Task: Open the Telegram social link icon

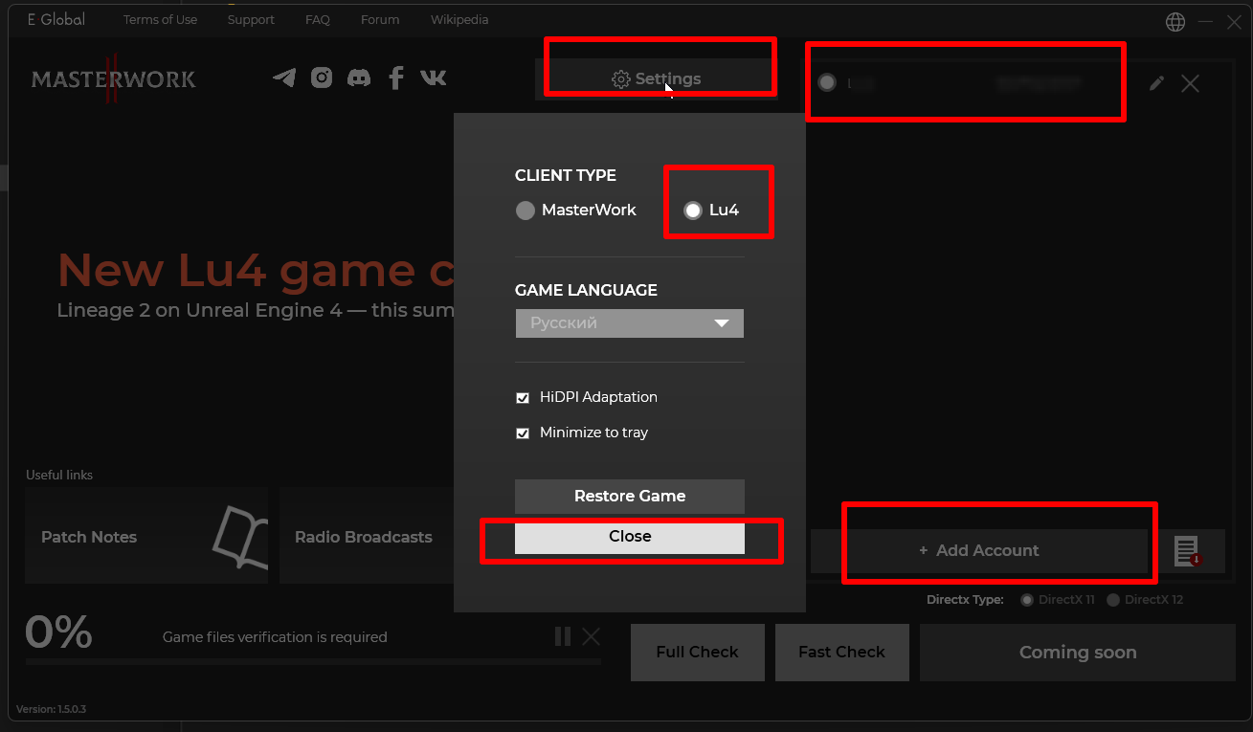Action: point(284,78)
